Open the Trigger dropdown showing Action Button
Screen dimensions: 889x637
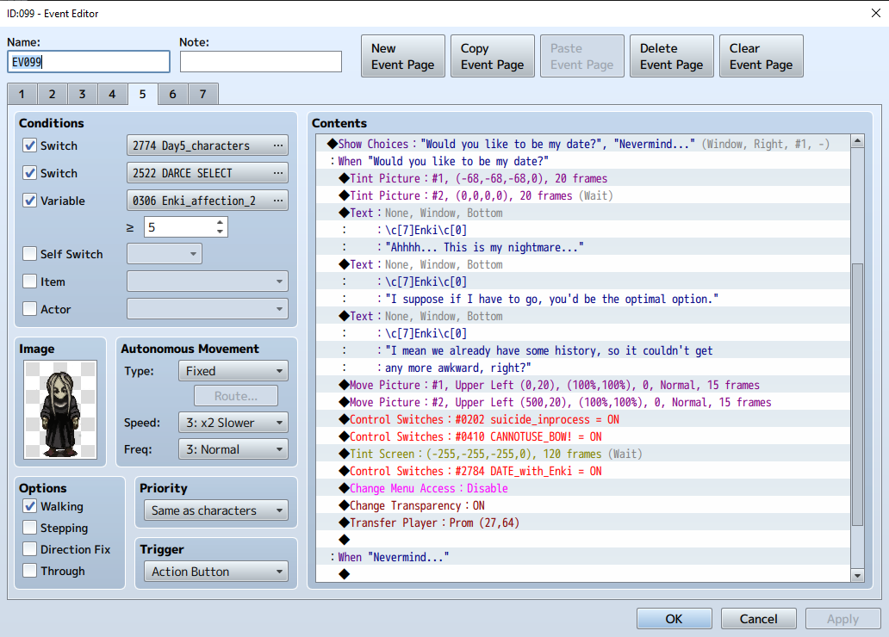[216, 572]
